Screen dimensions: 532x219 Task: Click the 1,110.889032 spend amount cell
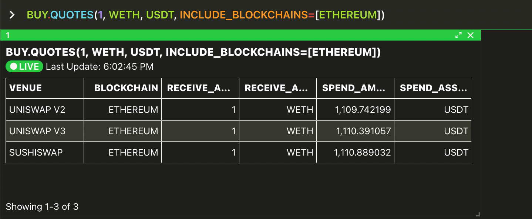(x=356, y=153)
